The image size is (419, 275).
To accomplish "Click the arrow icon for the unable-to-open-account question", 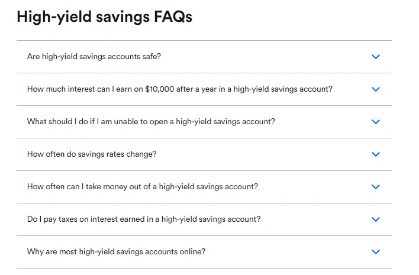I will (375, 122).
